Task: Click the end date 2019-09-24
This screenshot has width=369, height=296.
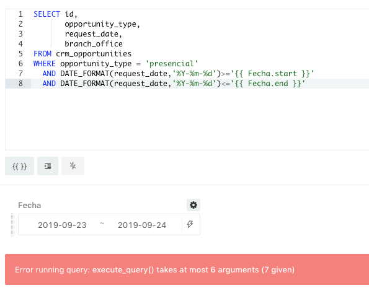Action: click(x=142, y=225)
